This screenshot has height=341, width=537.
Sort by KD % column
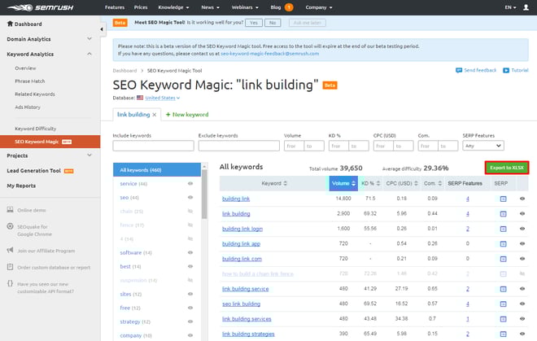tap(370, 183)
